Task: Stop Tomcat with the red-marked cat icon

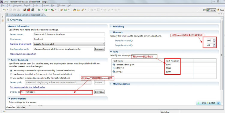Action: 29,10
